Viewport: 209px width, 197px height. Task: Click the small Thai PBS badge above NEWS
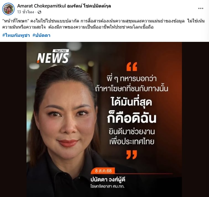[61, 51]
